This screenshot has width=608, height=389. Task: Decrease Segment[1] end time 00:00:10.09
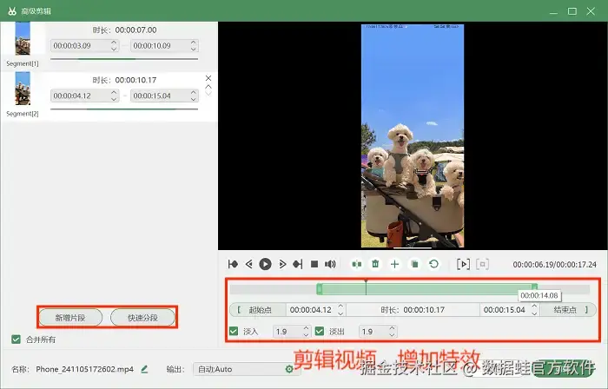coord(194,49)
